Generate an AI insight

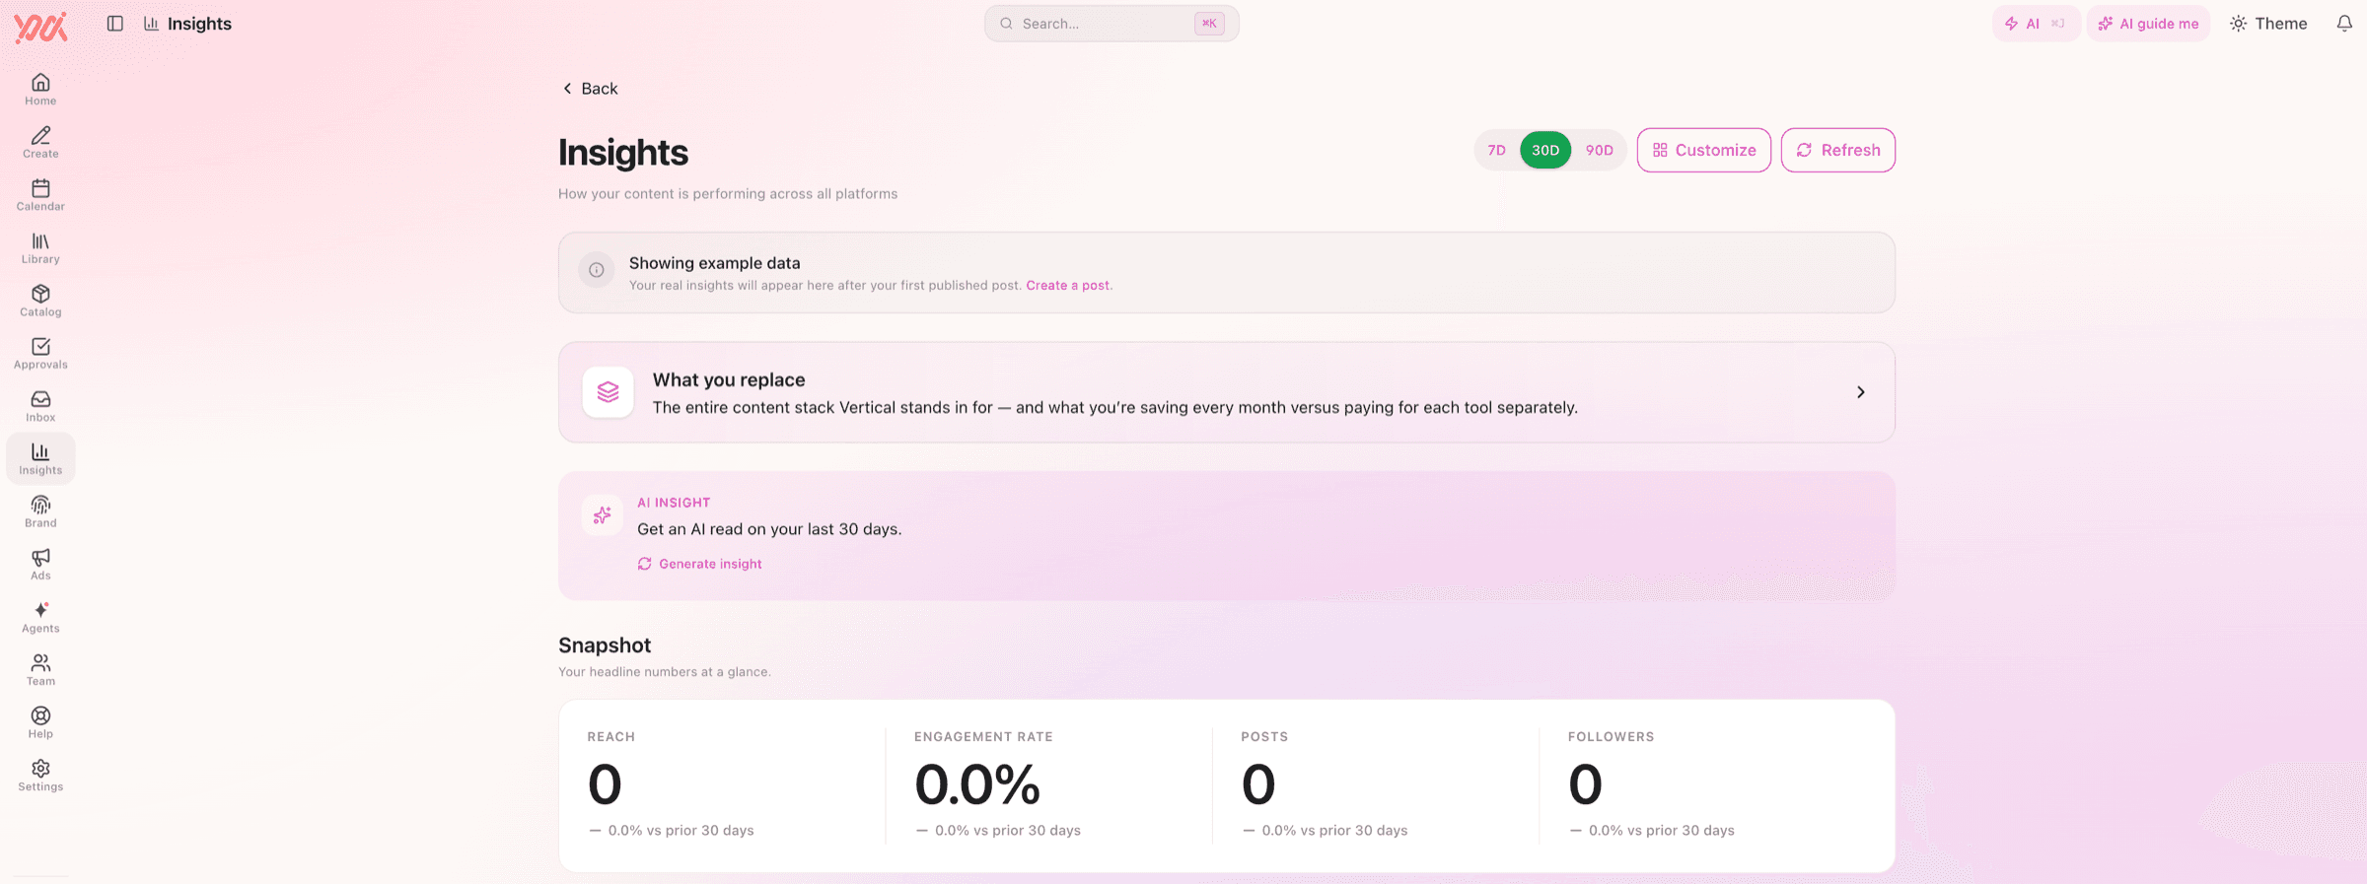[x=700, y=564]
